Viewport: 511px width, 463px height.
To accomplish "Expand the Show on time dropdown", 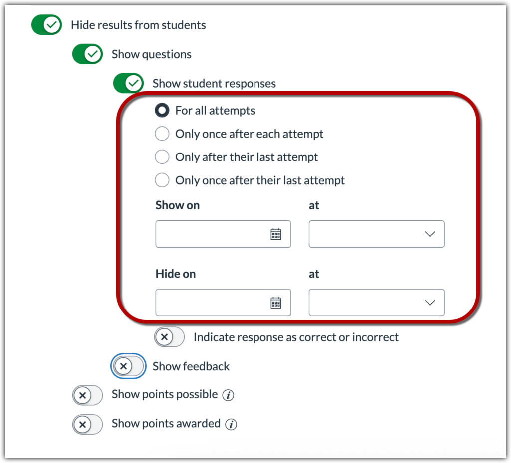I will tap(376, 234).
